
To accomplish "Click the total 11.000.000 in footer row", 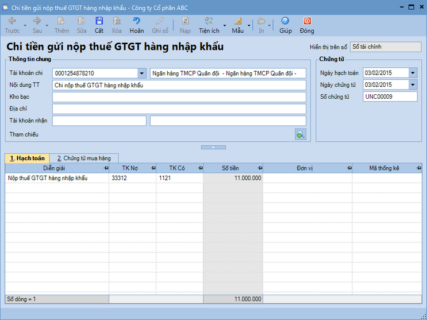I will tap(248, 299).
